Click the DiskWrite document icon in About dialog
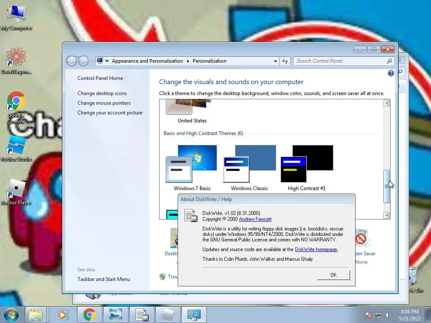The height and width of the screenshot is (323, 431). tap(191, 215)
